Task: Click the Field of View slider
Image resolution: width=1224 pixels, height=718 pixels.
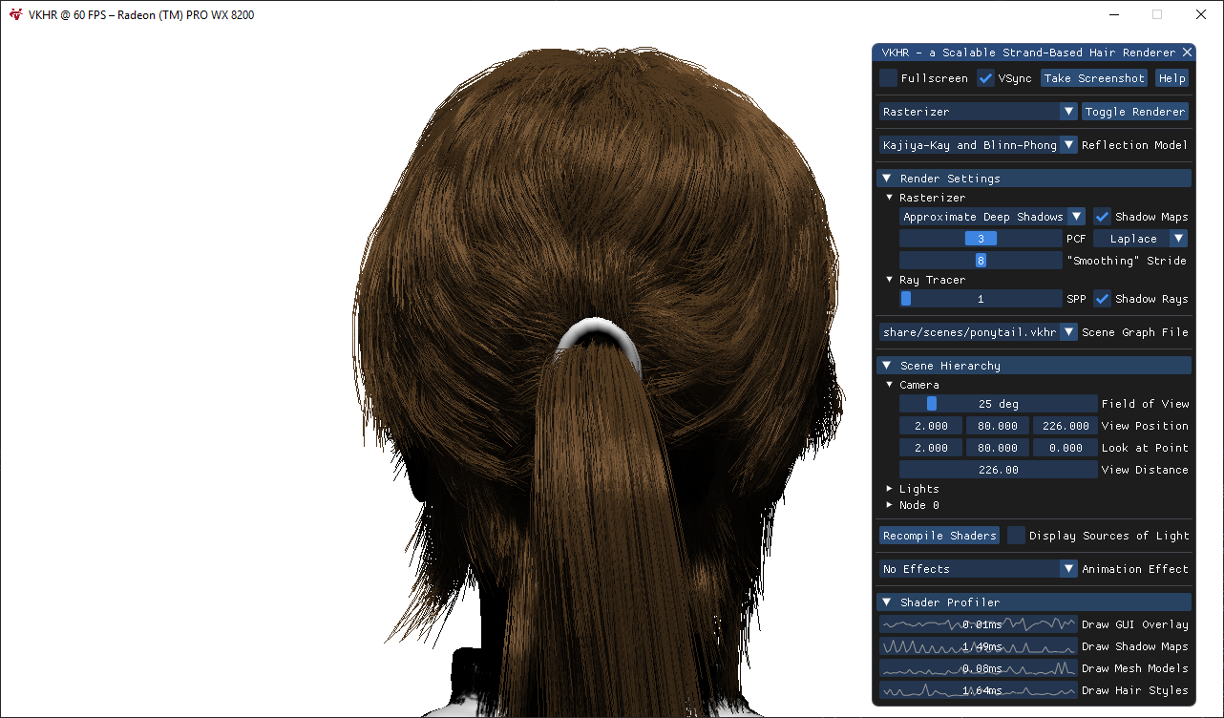Action: (998, 404)
